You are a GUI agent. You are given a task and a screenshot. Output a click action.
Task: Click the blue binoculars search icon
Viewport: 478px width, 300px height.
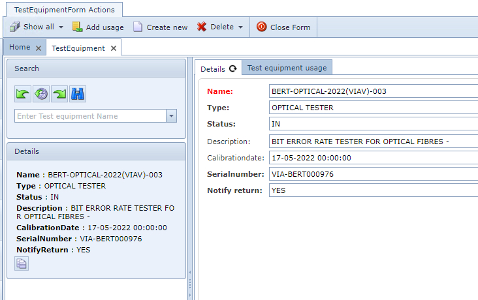78,94
